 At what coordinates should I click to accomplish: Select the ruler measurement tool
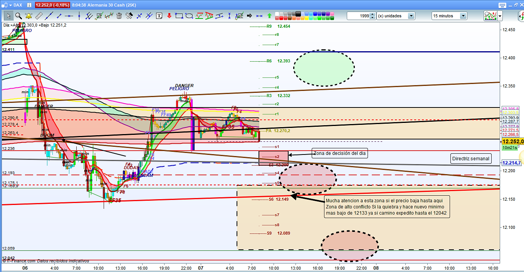coord(39,16)
